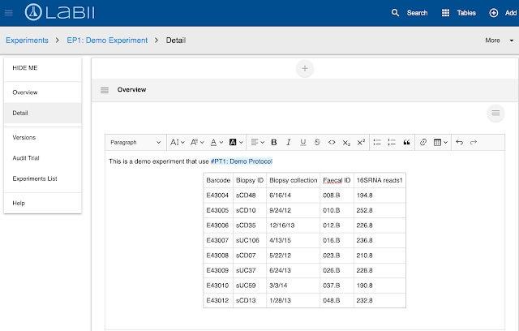Open the font background color picker
The image size is (519, 331).
click(x=235, y=142)
